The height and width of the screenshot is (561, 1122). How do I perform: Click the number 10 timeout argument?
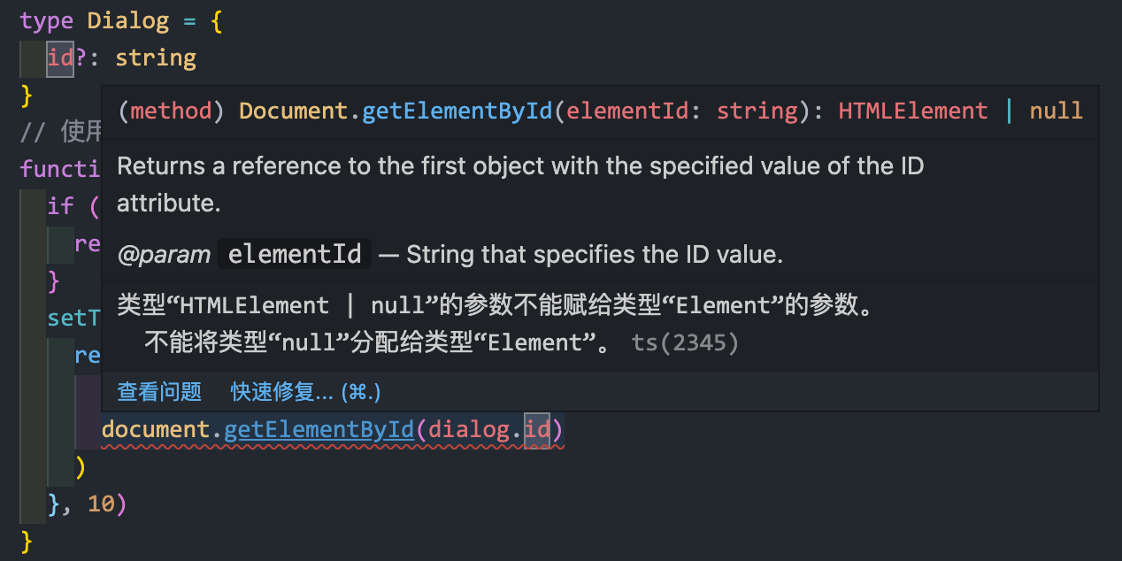pos(101,504)
